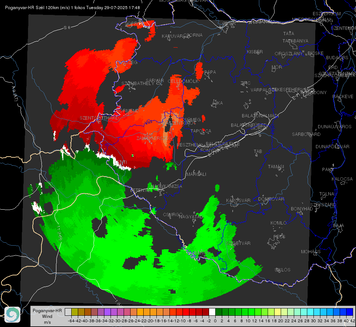Image resolution: width=356 pixels, height=327 pixels.
Task: Select the RACKEVE label
Action: [343, 97]
